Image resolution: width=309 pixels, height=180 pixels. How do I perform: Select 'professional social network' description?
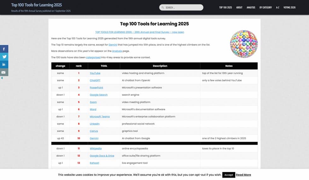coord(138,124)
